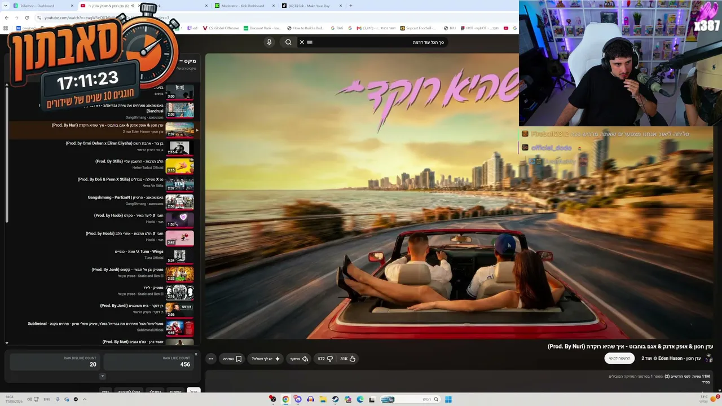Open the RAG bookmark

[x=337, y=28]
